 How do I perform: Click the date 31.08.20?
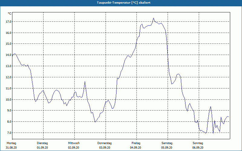[11, 148]
